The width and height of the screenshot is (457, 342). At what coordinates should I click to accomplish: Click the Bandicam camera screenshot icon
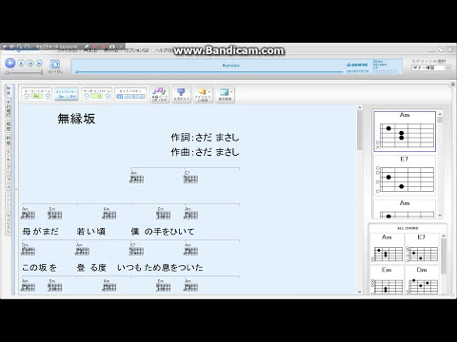click(x=111, y=47)
